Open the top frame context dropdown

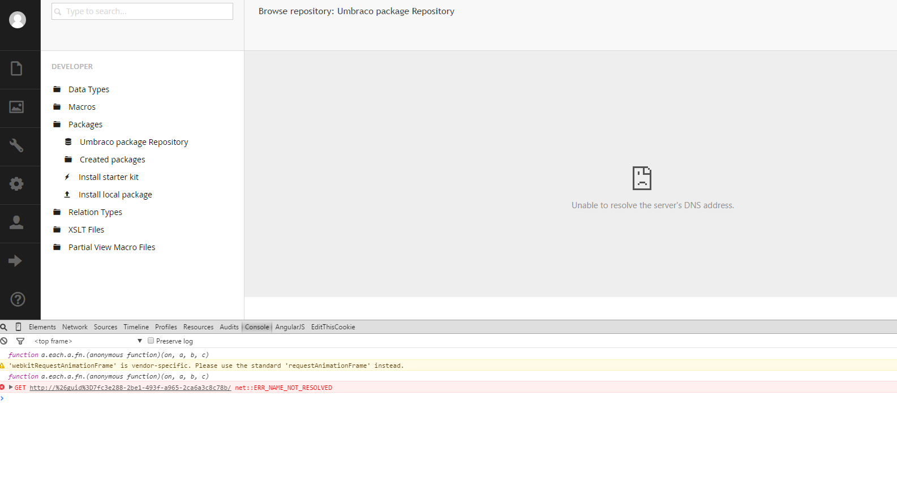click(x=88, y=341)
